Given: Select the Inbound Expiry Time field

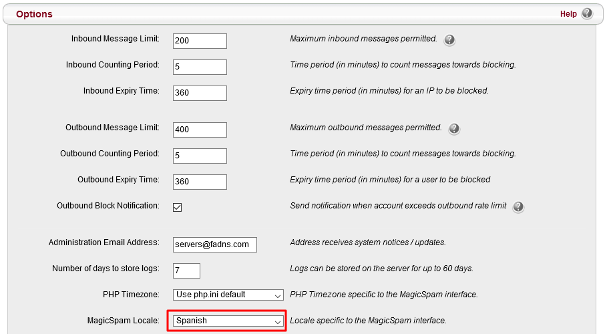Looking at the screenshot, I should [x=200, y=93].
